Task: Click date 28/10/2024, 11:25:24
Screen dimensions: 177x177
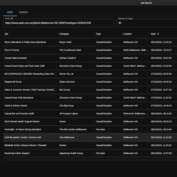Action: click(x=161, y=145)
